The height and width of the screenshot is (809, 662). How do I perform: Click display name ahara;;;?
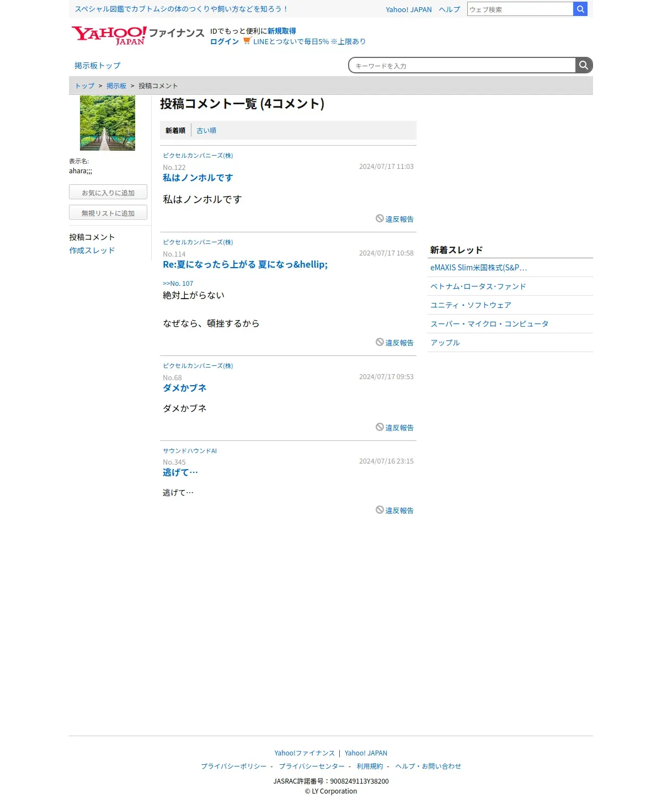click(81, 171)
